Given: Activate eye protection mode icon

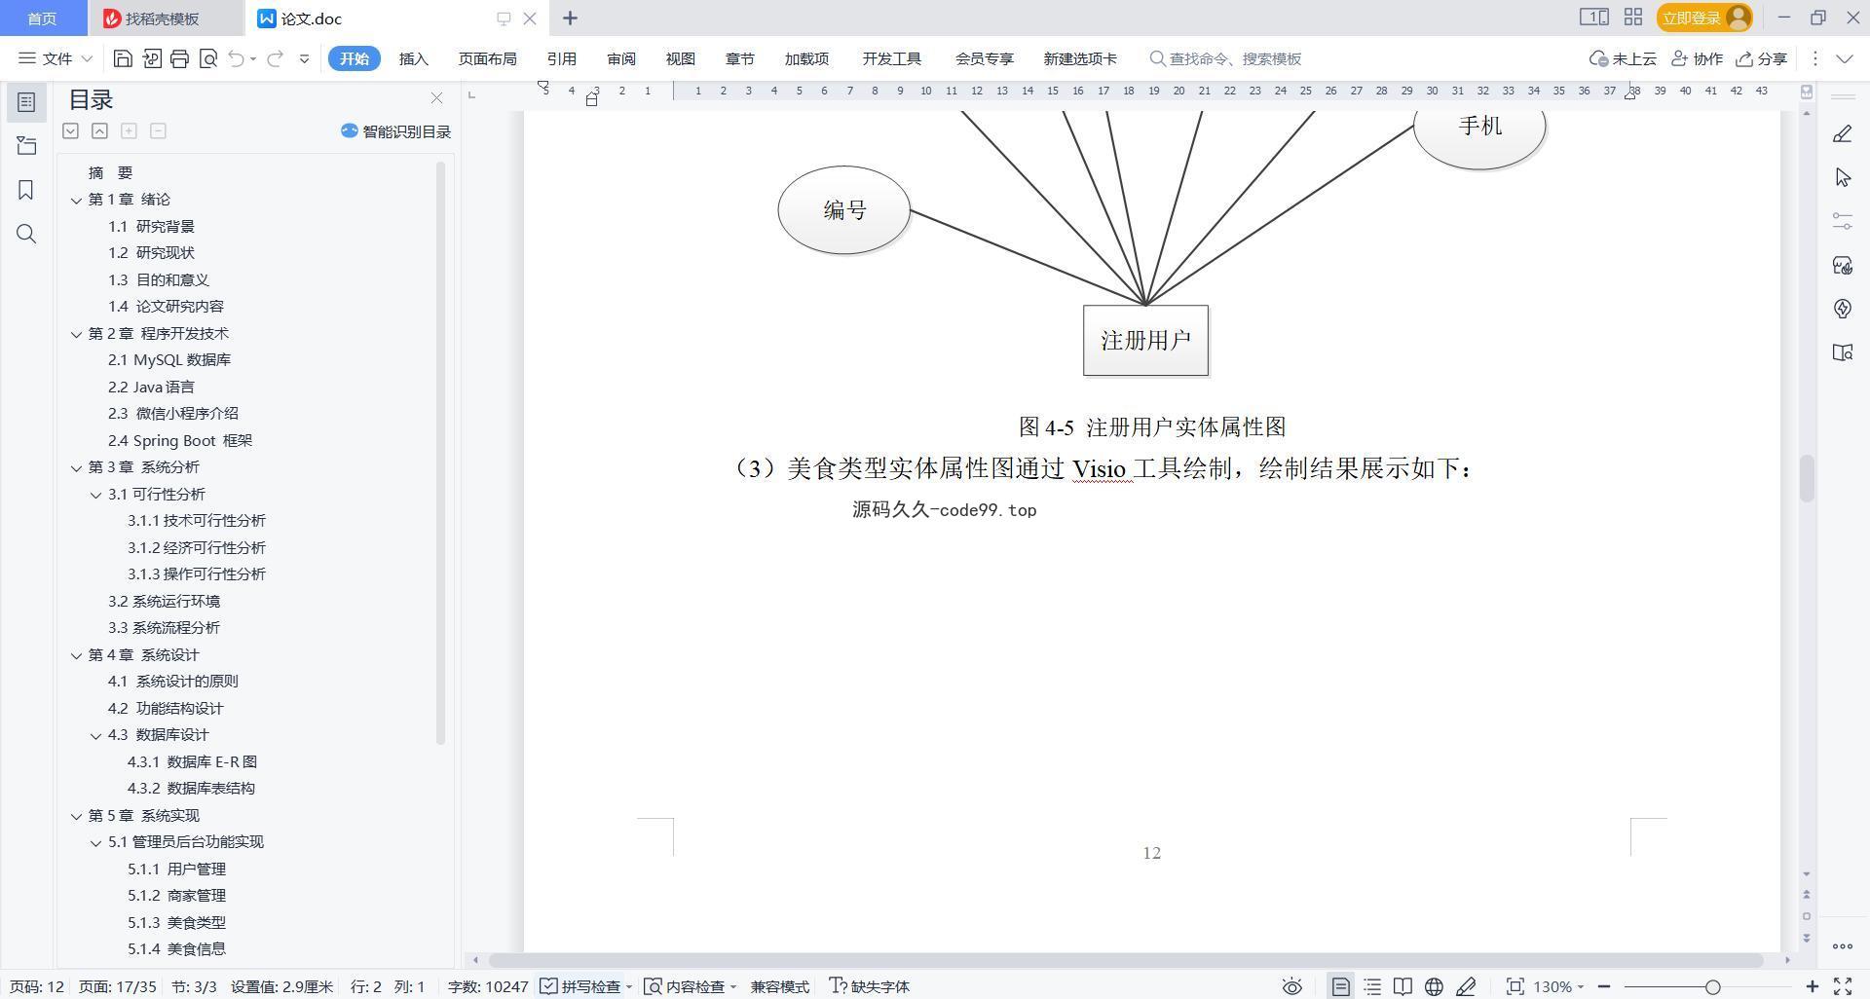Looking at the screenshot, I should [x=1291, y=986].
